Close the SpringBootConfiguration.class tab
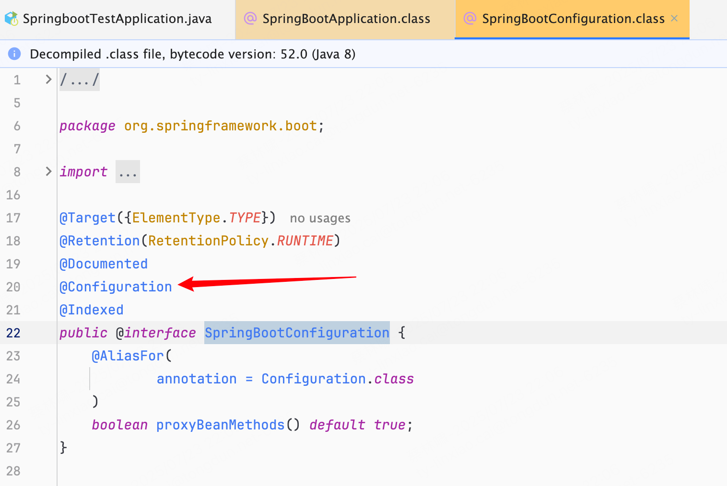The width and height of the screenshot is (727, 486). pos(674,19)
